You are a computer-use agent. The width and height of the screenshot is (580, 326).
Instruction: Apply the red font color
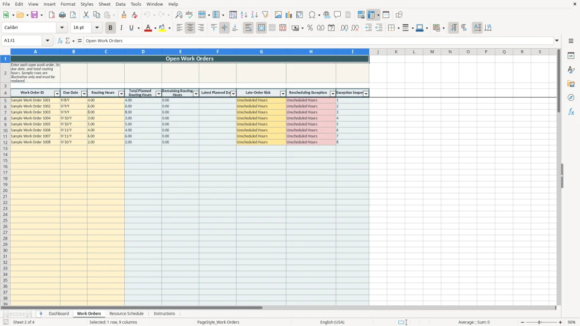click(x=148, y=28)
